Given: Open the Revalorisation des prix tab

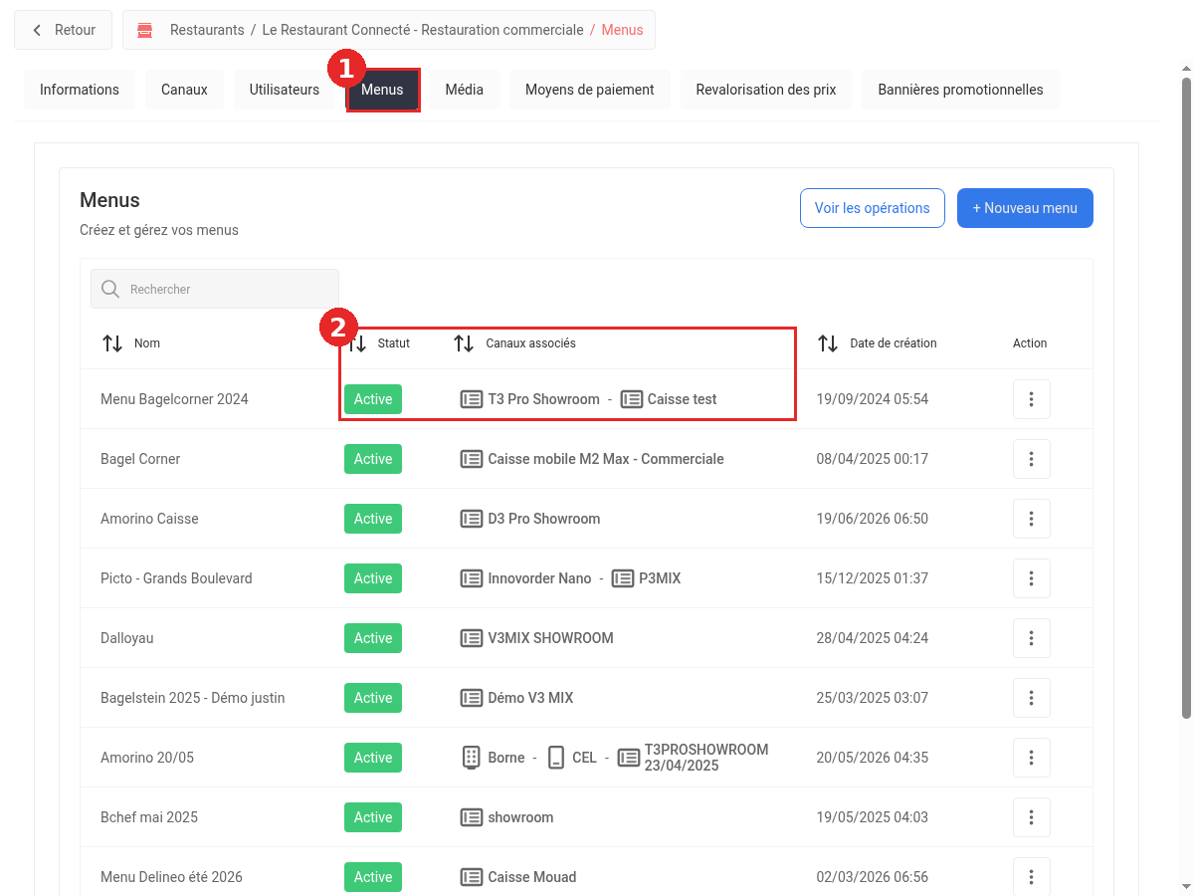Looking at the screenshot, I should click(766, 90).
